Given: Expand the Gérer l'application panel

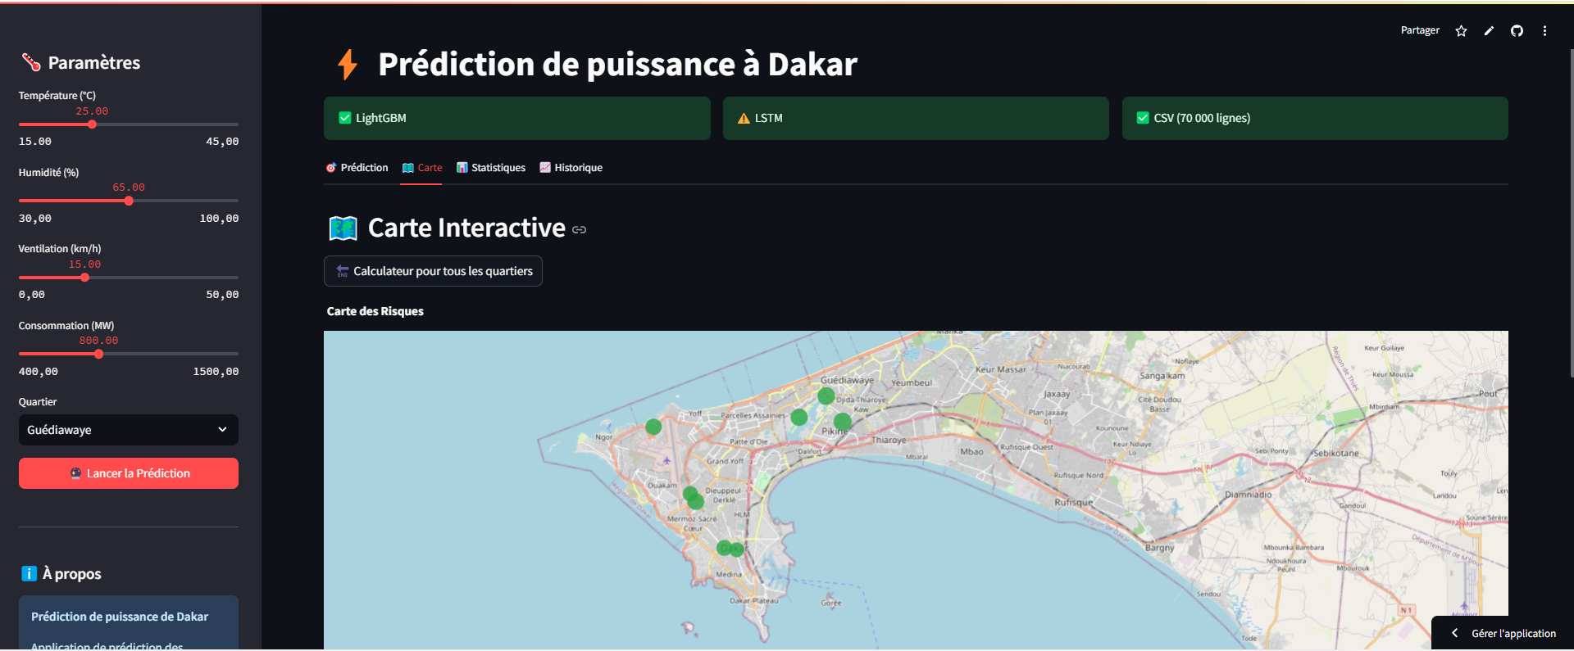Looking at the screenshot, I should coord(1503,633).
